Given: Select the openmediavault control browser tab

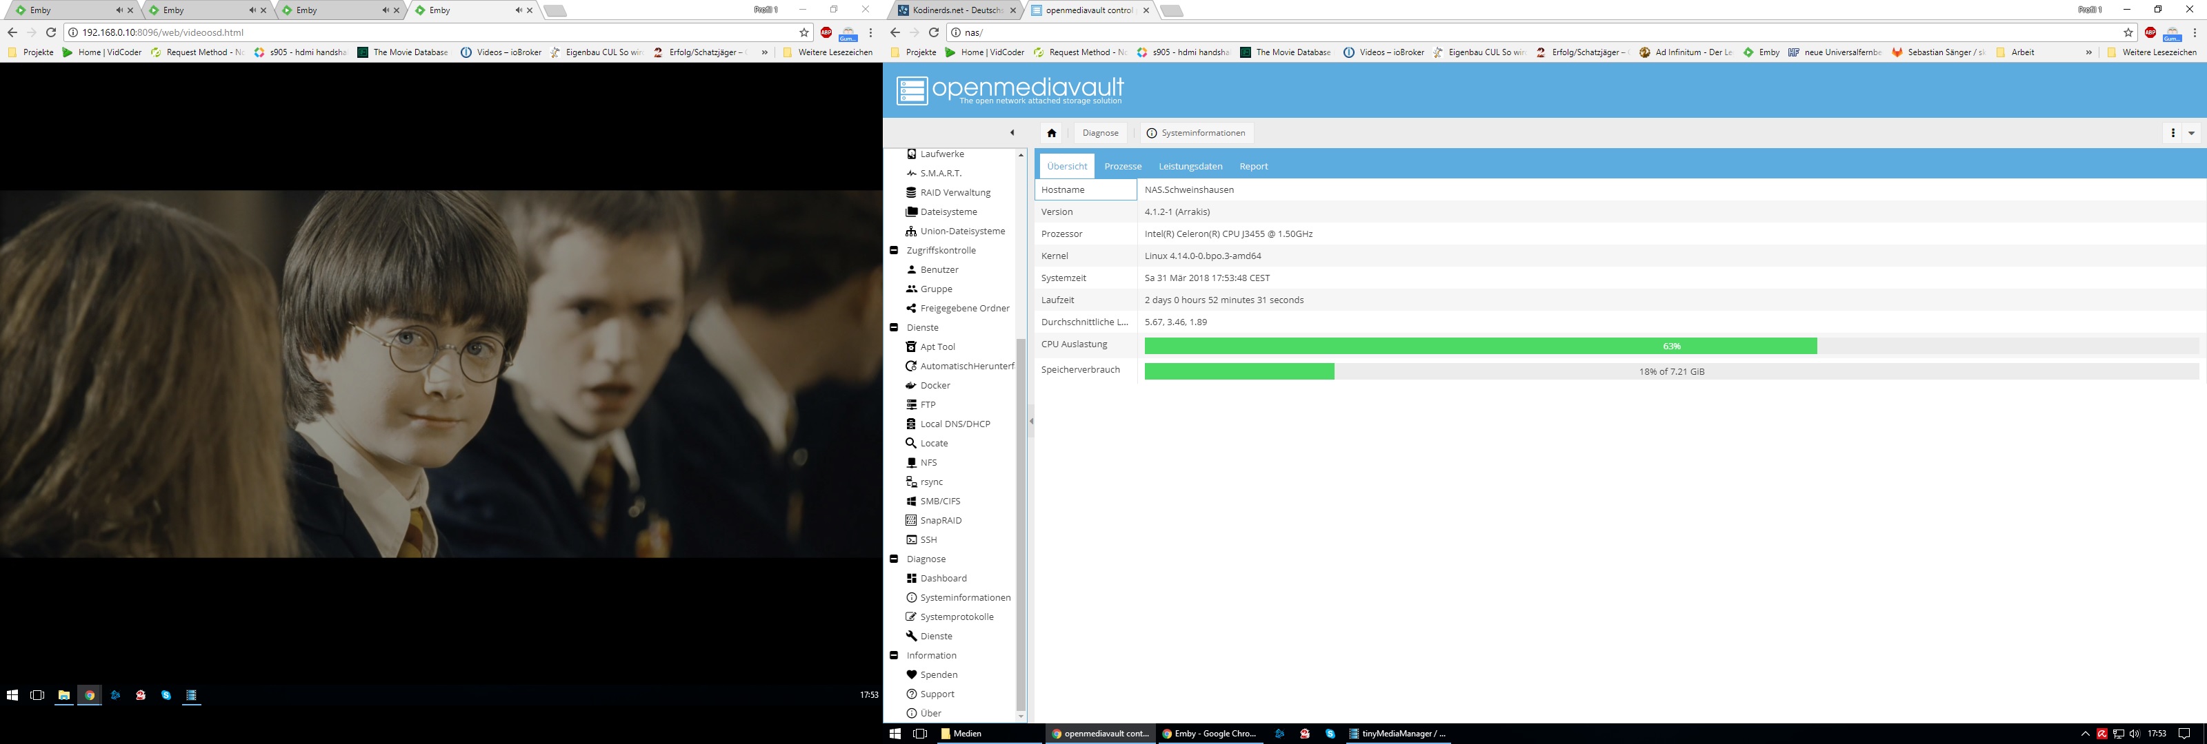Looking at the screenshot, I should [x=1089, y=10].
